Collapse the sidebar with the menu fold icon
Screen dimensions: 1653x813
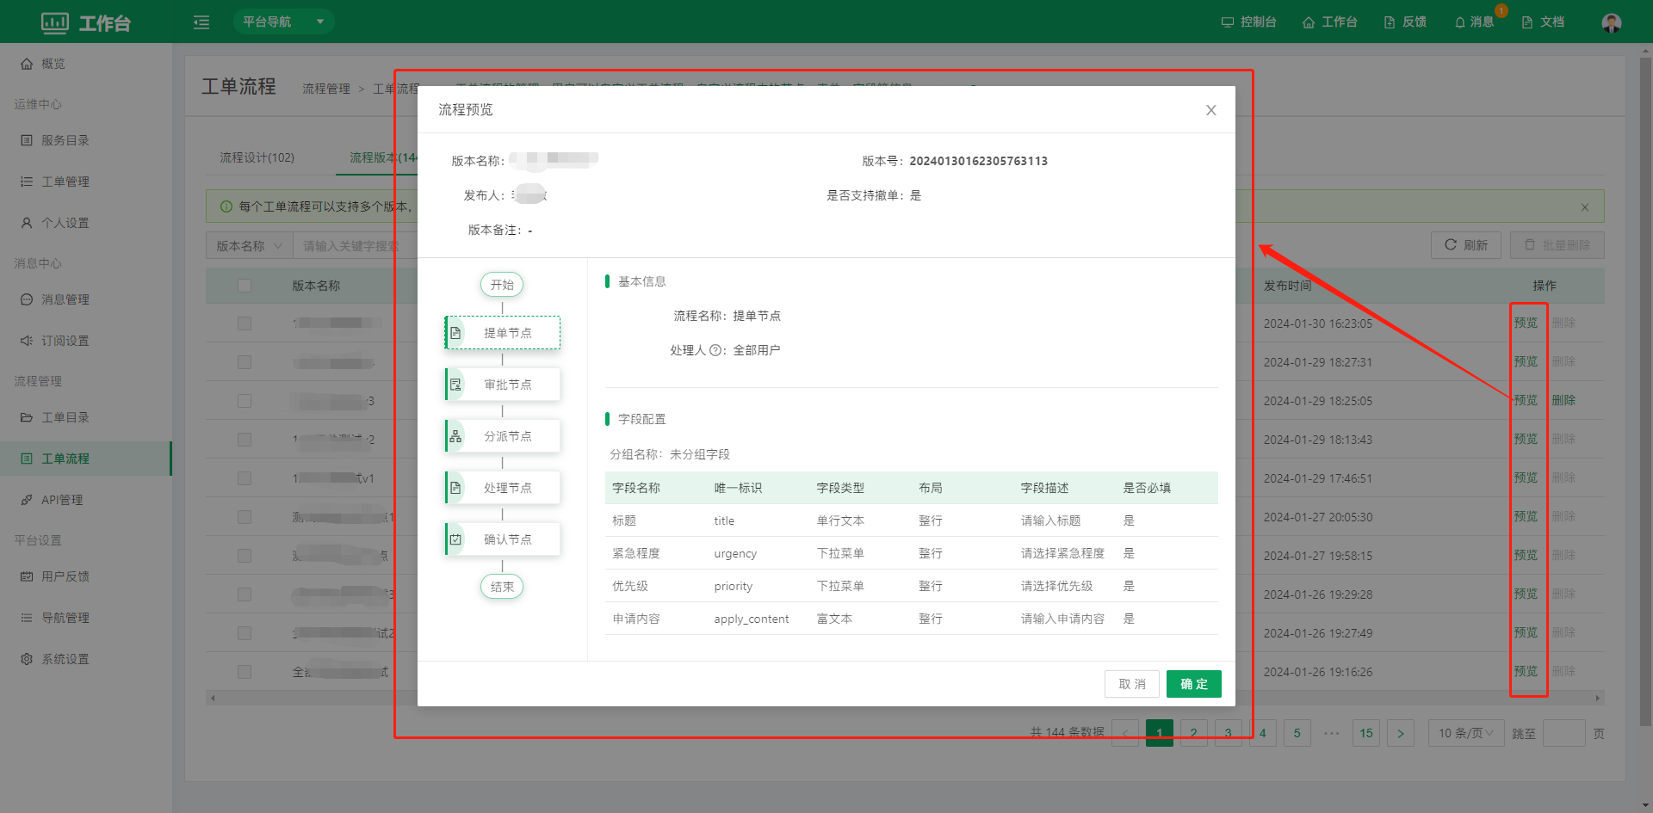(x=201, y=22)
